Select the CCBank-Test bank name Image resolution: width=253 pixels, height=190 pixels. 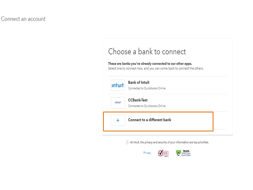coord(138,100)
